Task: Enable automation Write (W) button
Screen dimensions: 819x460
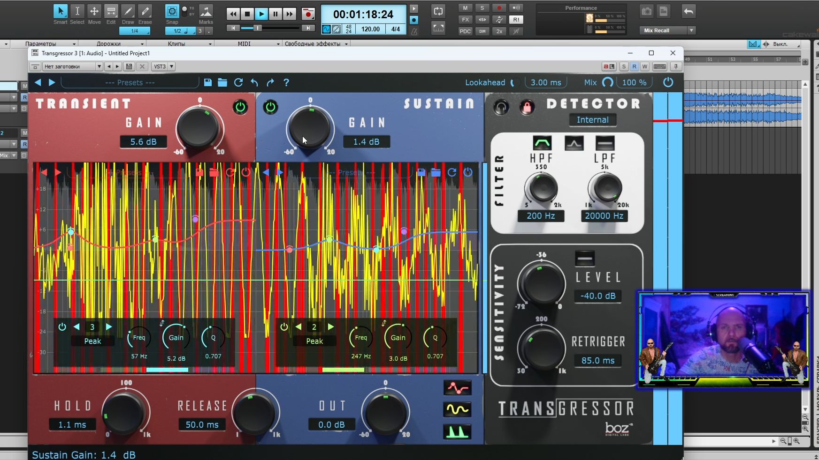Action: [x=644, y=67]
